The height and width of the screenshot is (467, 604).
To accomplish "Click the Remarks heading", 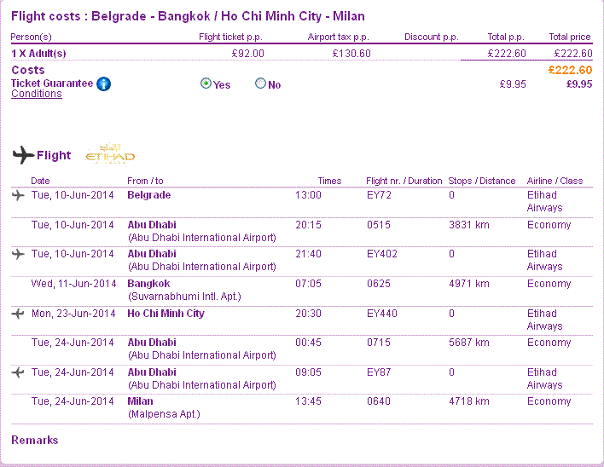I will 34,440.
